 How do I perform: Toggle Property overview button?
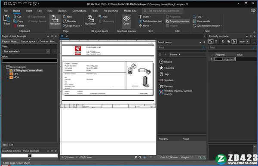click(177, 21)
